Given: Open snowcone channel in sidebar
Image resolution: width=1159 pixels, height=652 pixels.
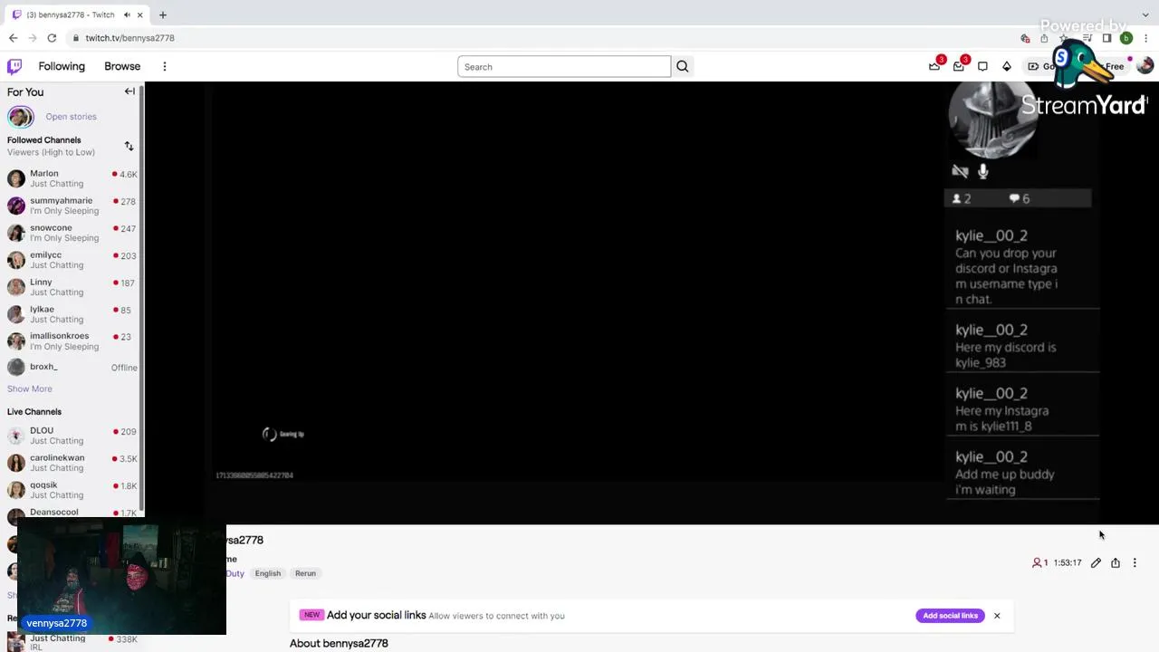Looking at the screenshot, I should tap(72, 233).
